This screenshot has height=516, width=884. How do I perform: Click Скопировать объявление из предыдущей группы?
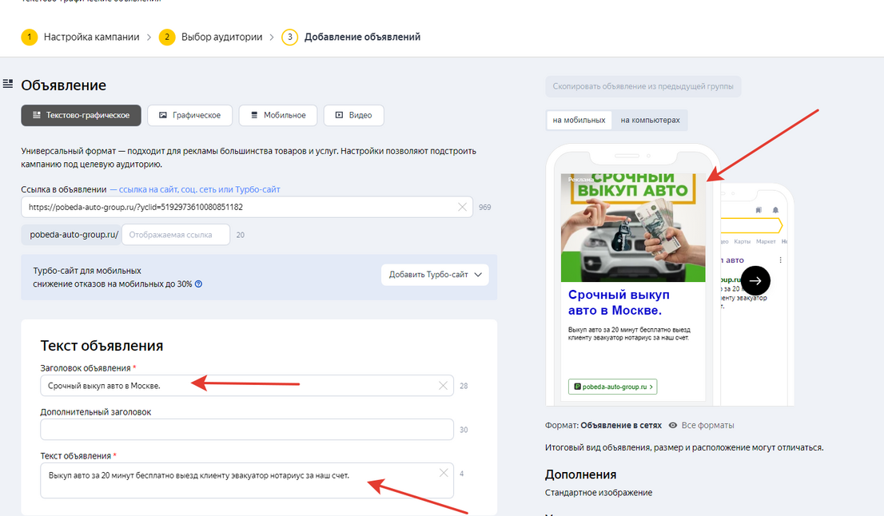pyautogui.click(x=643, y=87)
